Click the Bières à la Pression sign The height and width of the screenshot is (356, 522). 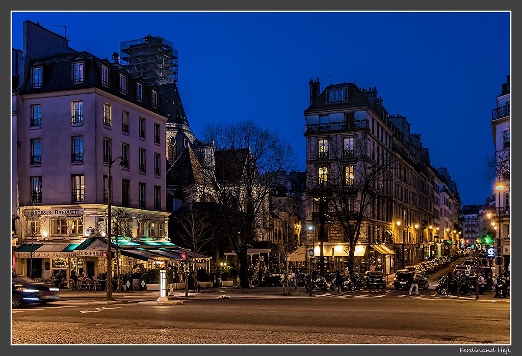[x=44, y=254]
